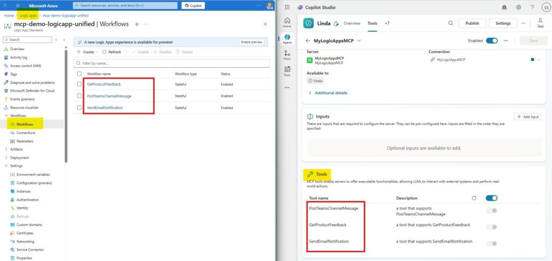Collapse the Settings section
Screen dimensions: 552x261
click(6, 166)
